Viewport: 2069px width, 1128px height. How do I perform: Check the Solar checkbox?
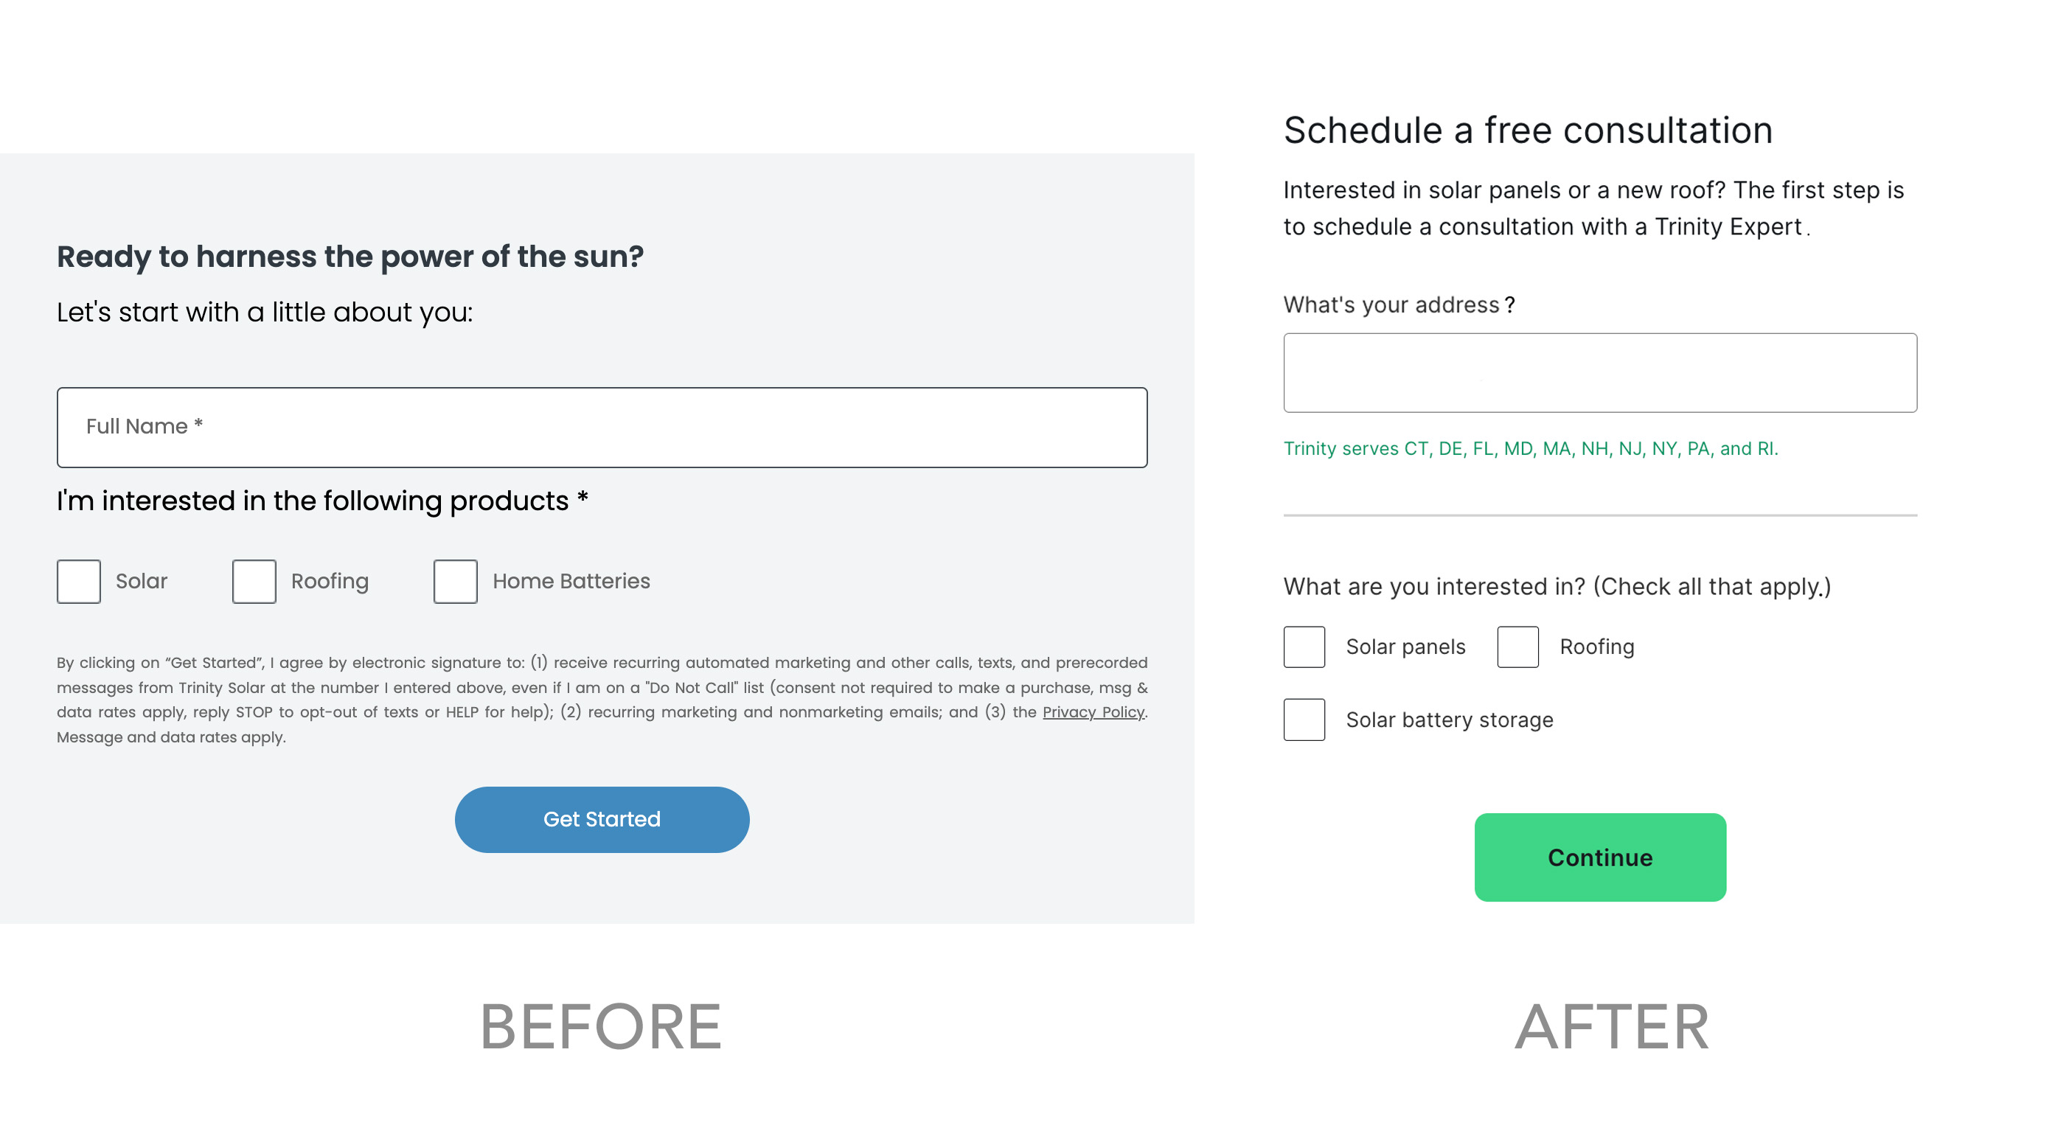pyautogui.click(x=79, y=581)
